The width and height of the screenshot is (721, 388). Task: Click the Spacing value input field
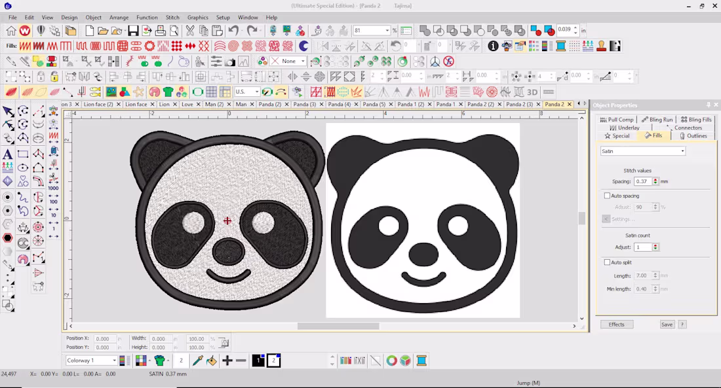pyautogui.click(x=643, y=181)
